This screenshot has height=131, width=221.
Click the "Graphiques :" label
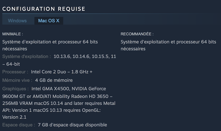(15, 89)
